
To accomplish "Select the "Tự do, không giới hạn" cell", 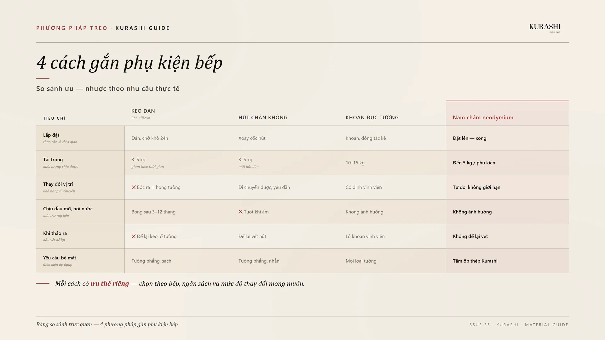I will click(476, 187).
